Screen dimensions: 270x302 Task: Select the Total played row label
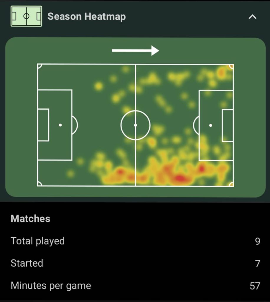38,241
